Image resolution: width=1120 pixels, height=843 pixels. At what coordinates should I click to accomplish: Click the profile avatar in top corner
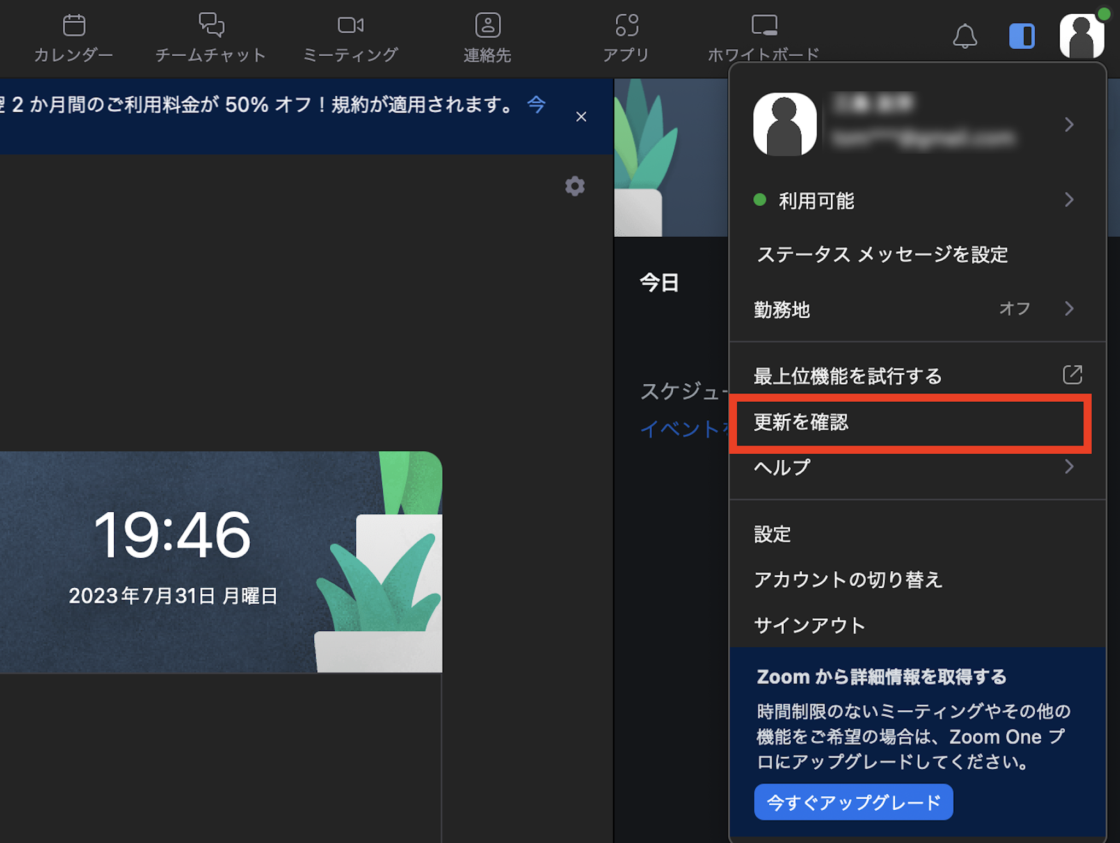[x=1081, y=36]
